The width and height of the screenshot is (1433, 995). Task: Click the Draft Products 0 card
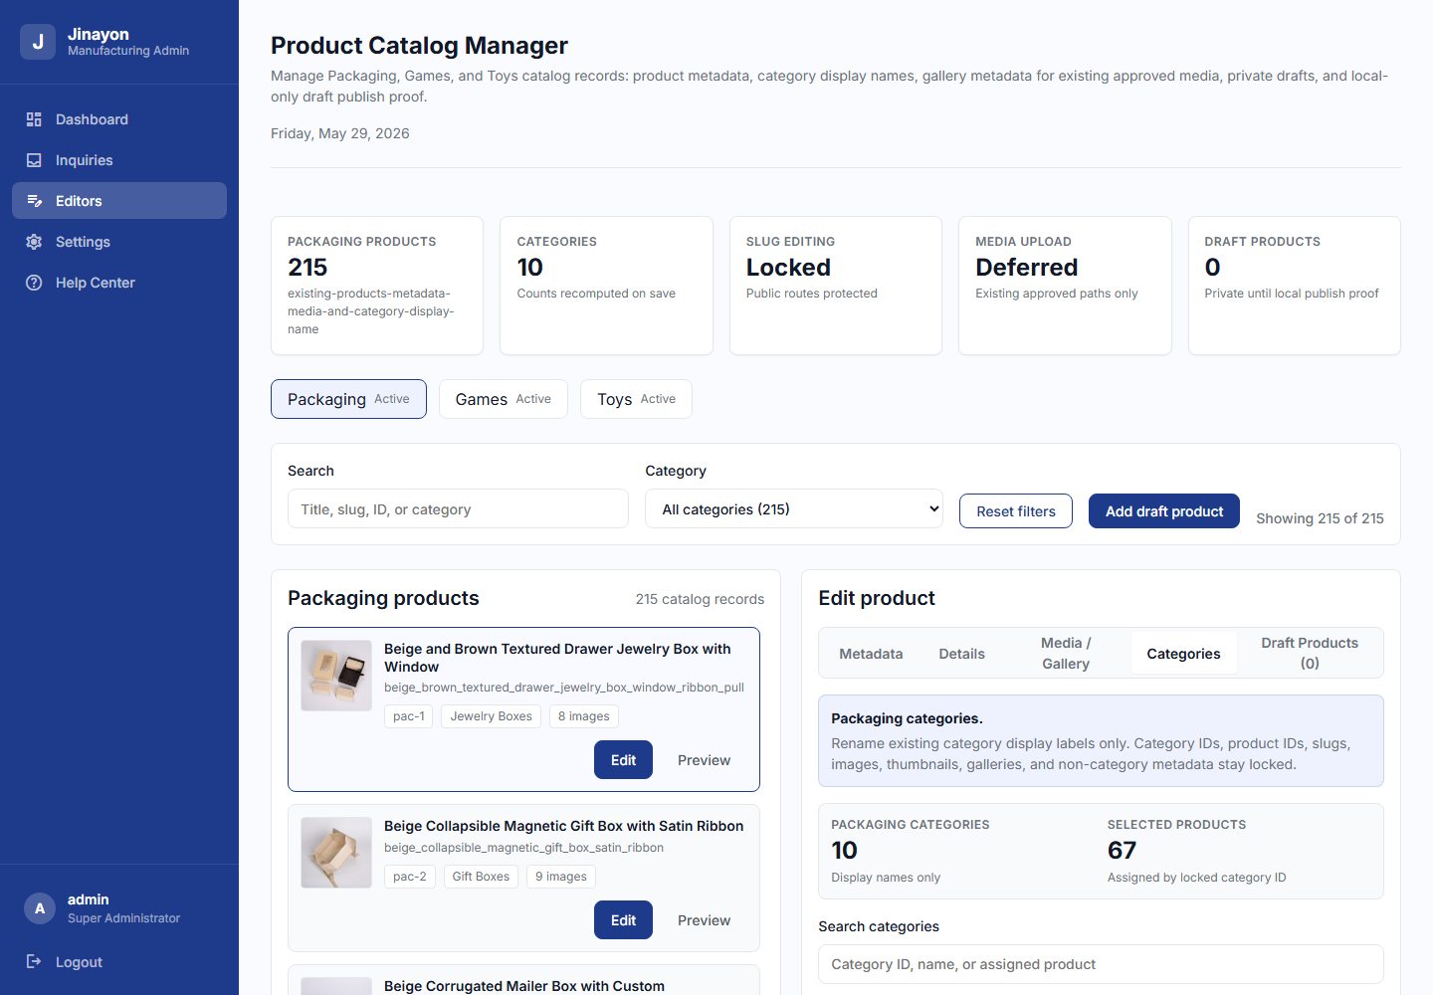[x=1295, y=286]
